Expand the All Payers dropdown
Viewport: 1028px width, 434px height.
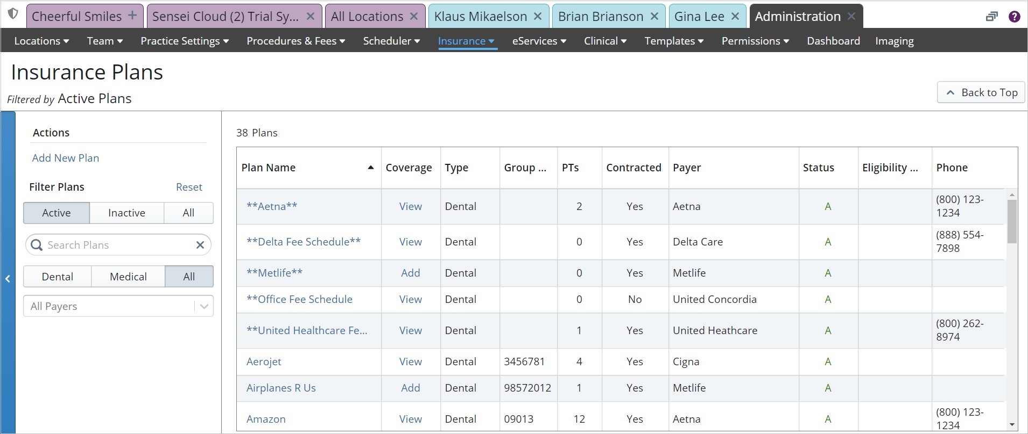tap(204, 306)
